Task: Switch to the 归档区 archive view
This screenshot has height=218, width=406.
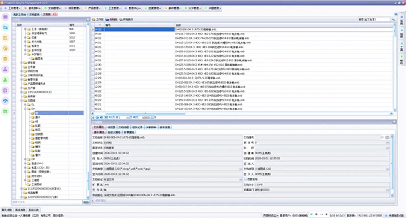Action: (111, 19)
